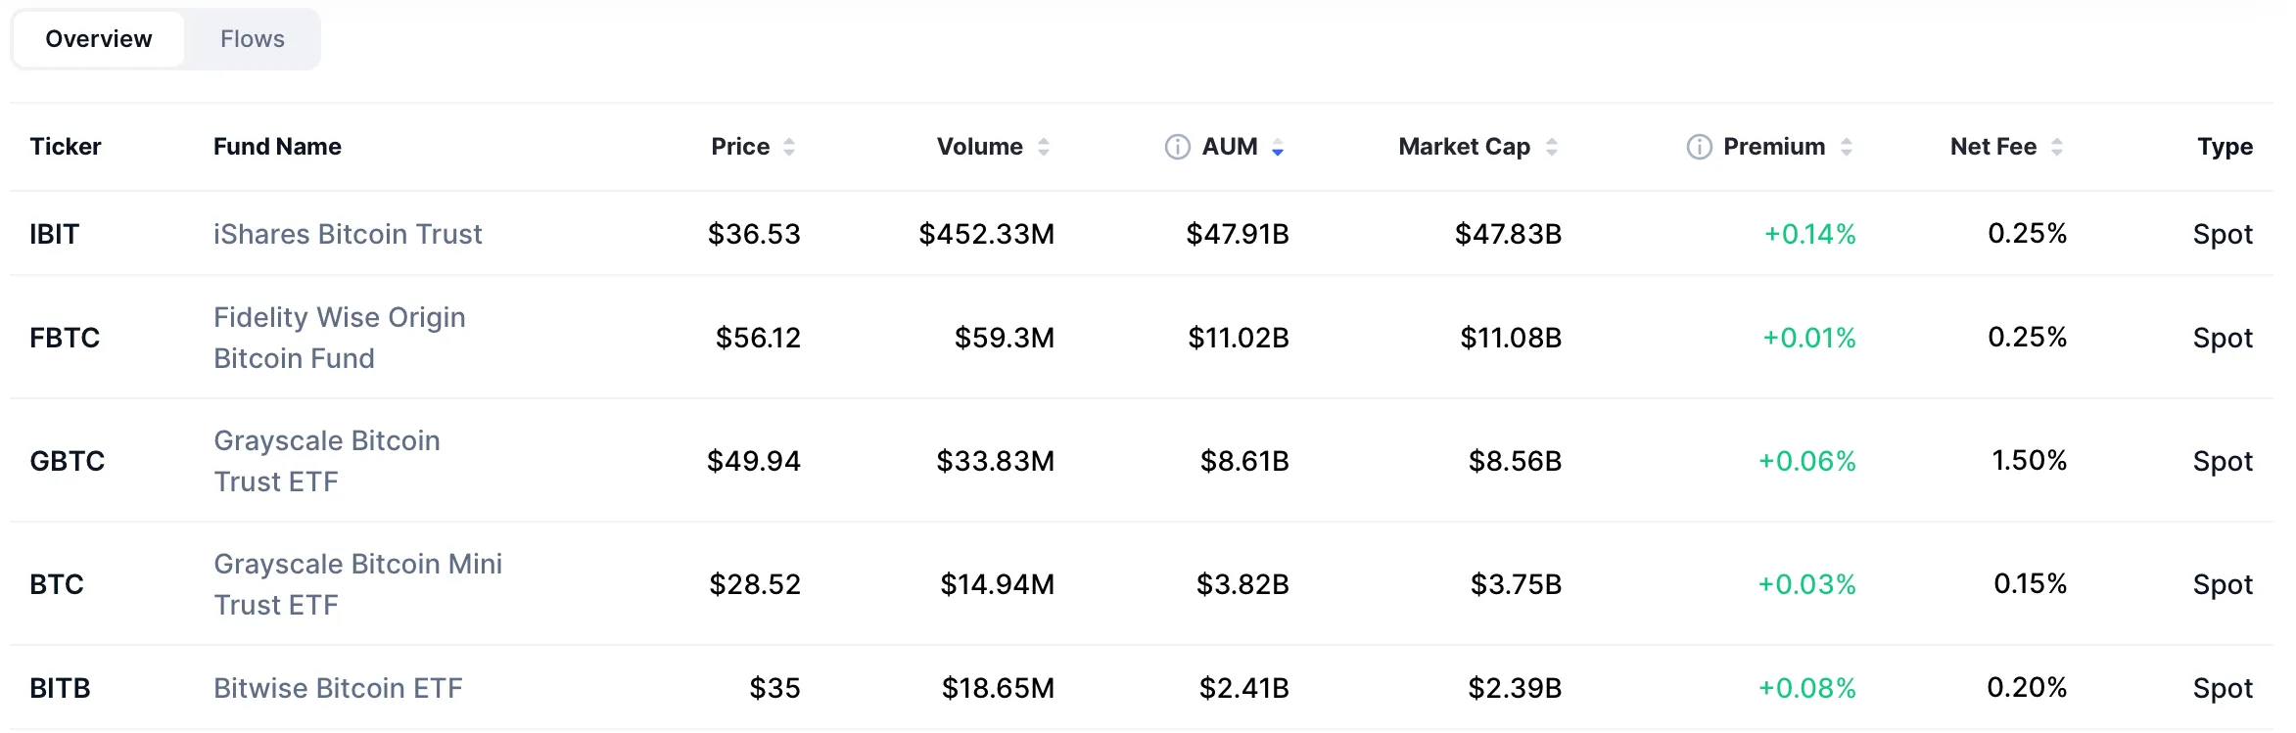Click the Price header label
Image resolution: width=2296 pixels, height=733 pixels.
pos(740,147)
